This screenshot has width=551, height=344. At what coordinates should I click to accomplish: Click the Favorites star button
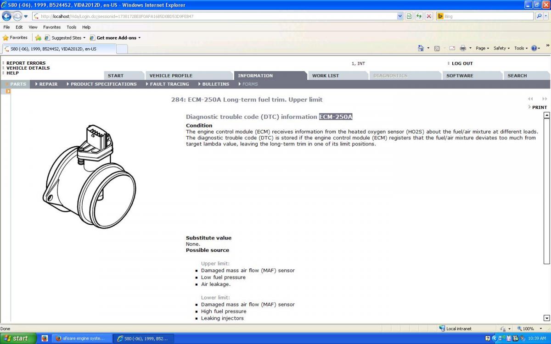(15, 38)
